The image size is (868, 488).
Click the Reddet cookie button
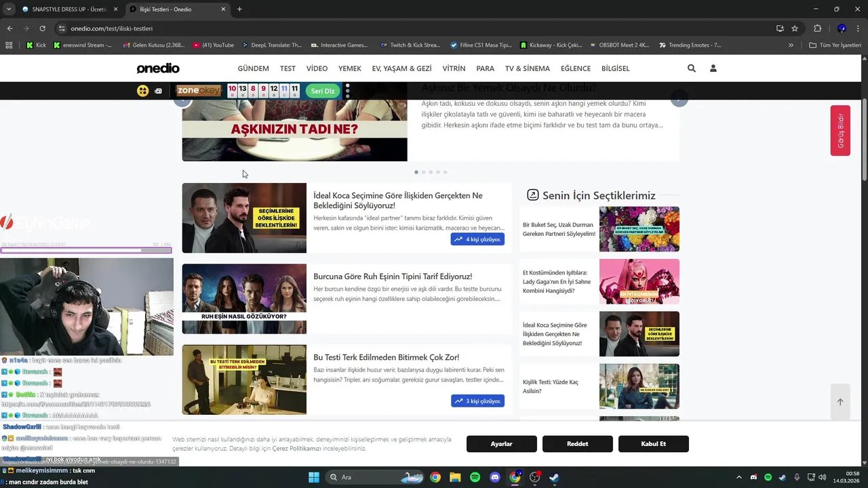point(578,444)
